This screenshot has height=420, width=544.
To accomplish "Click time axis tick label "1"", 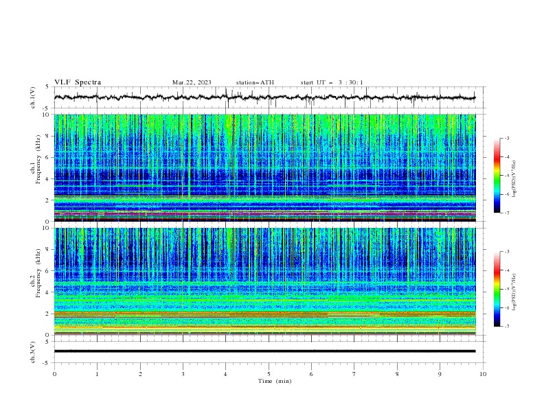I will click(97, 374).
